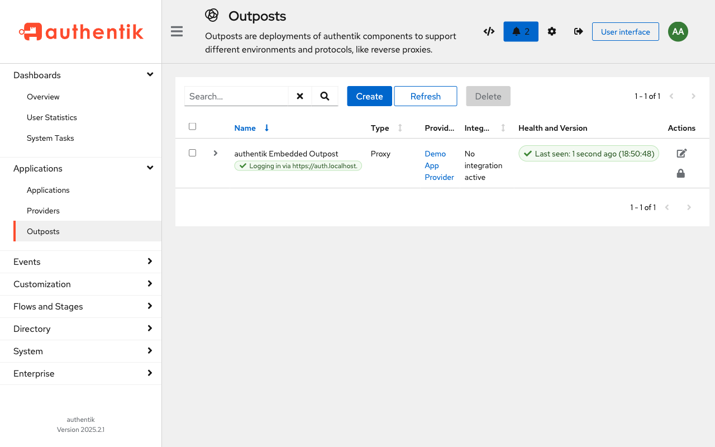Click the Refresh button
The height and width of the screenshot is (447, 715).
coord(426,96)
